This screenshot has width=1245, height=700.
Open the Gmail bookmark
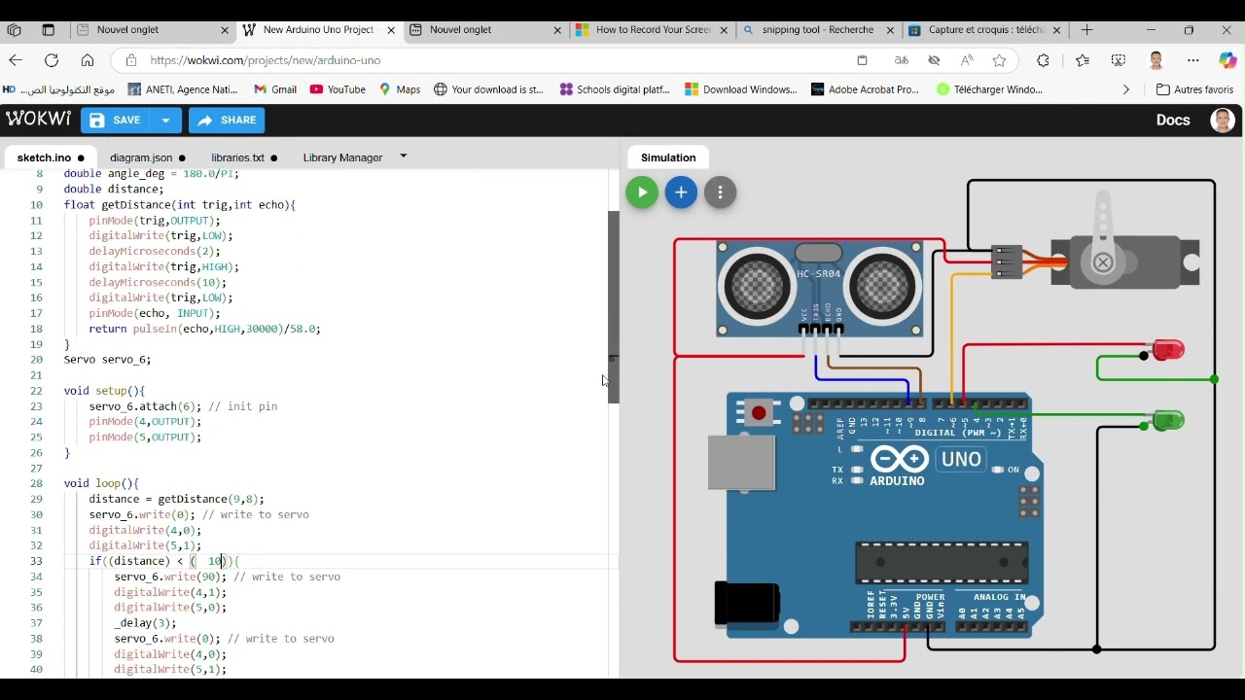point(275,89)
